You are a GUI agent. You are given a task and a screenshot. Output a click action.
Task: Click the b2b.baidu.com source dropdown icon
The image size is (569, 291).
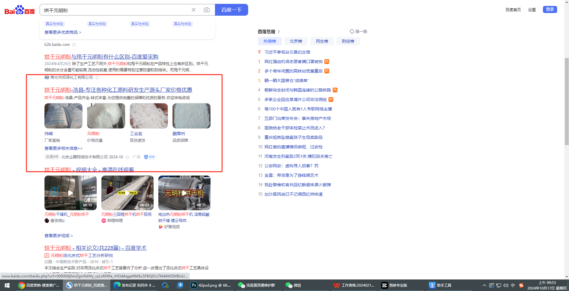click(74, 45)
